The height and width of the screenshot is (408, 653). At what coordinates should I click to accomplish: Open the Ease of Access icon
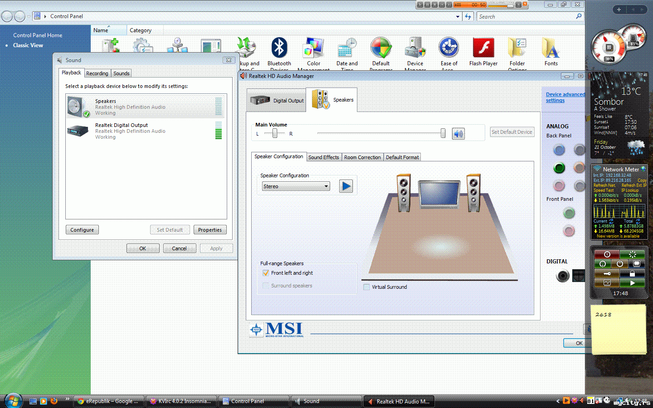tap(448, 51)
